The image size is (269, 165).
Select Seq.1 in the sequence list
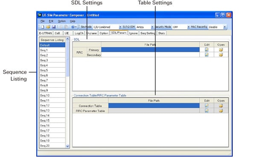tap(53, 50)
